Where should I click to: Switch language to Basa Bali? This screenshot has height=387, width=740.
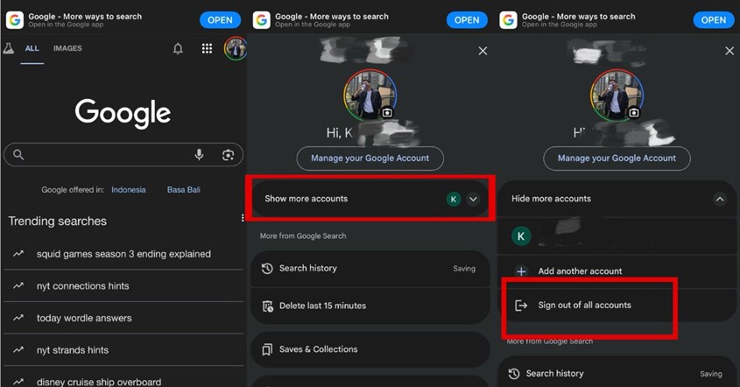point(184,190)
